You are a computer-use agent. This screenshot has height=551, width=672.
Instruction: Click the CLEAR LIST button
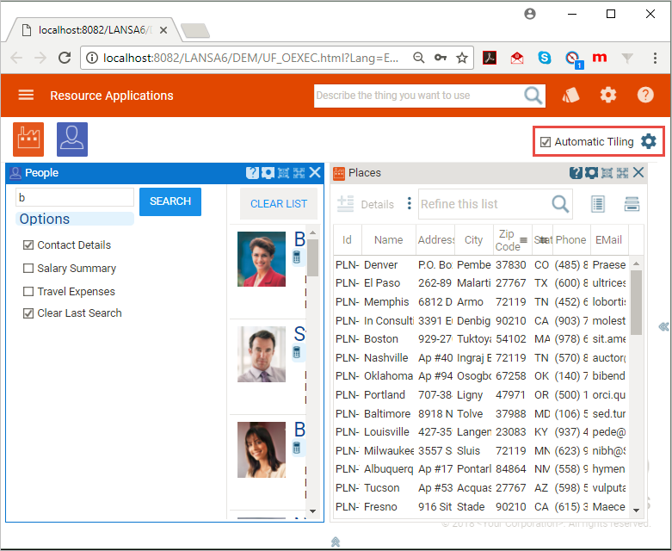(x=279, y=204)
